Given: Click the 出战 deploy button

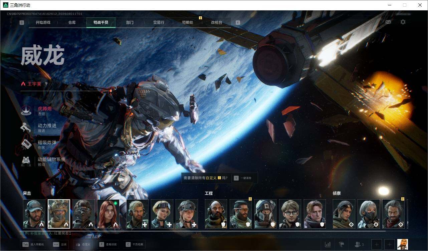Looking at the screenshot, I should pyautogui.click(x=60, y=244).
